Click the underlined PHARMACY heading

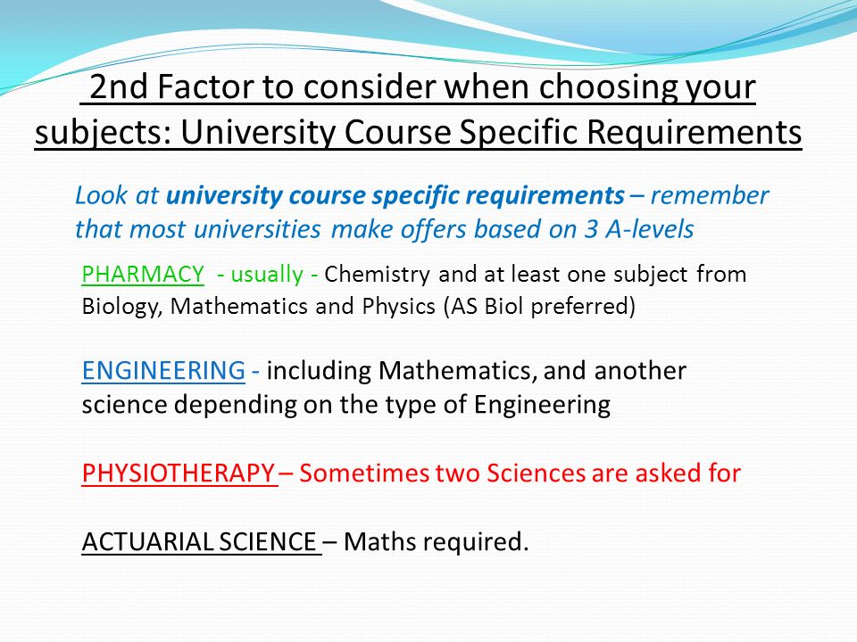pos(143,274)
